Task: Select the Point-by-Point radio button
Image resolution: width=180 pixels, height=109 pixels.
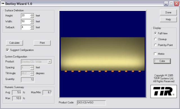Action: [x=155, y=45]
